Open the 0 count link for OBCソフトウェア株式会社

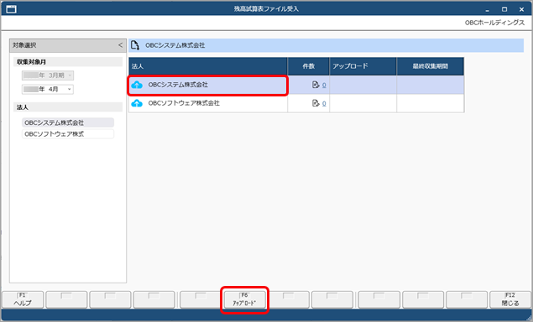pyautogui.click(x=324, y=104)
